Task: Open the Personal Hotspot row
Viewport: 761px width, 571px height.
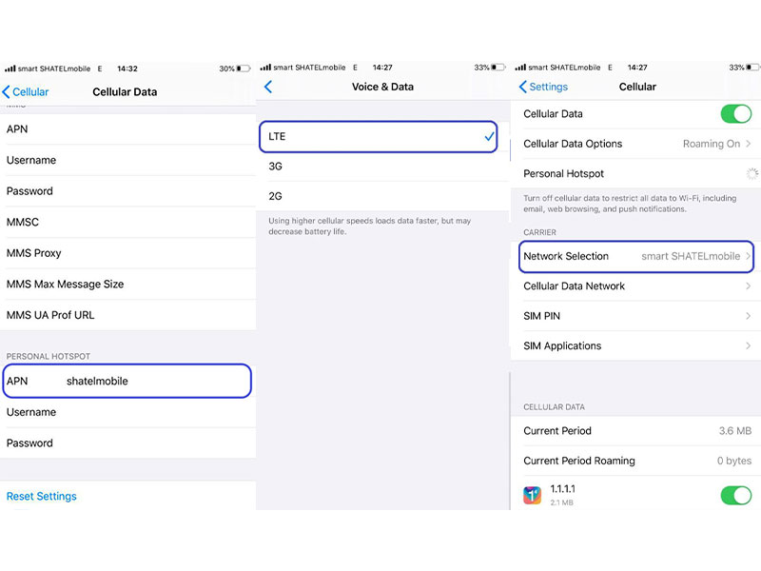Action: point(636,174)
